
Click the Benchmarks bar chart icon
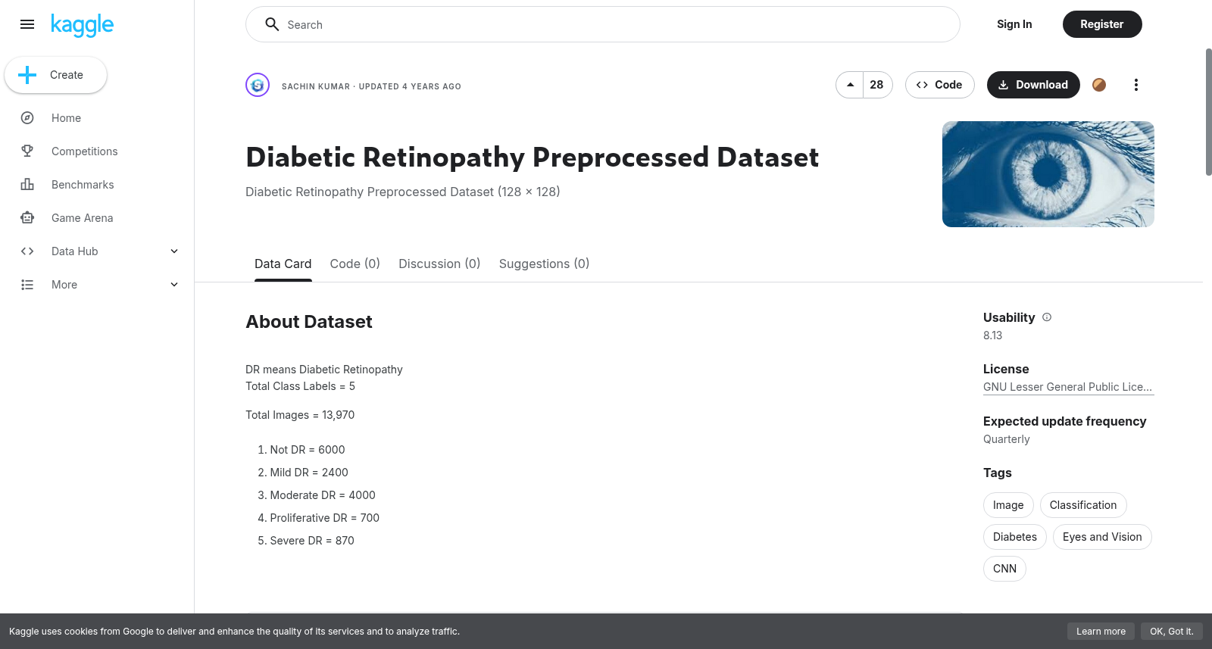coord(27,185)
